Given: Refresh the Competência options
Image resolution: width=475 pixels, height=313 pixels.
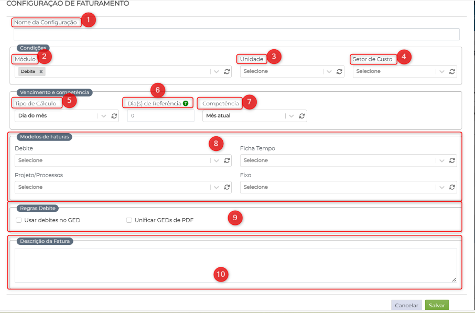Looking at the screenshot, I should 301,116.
